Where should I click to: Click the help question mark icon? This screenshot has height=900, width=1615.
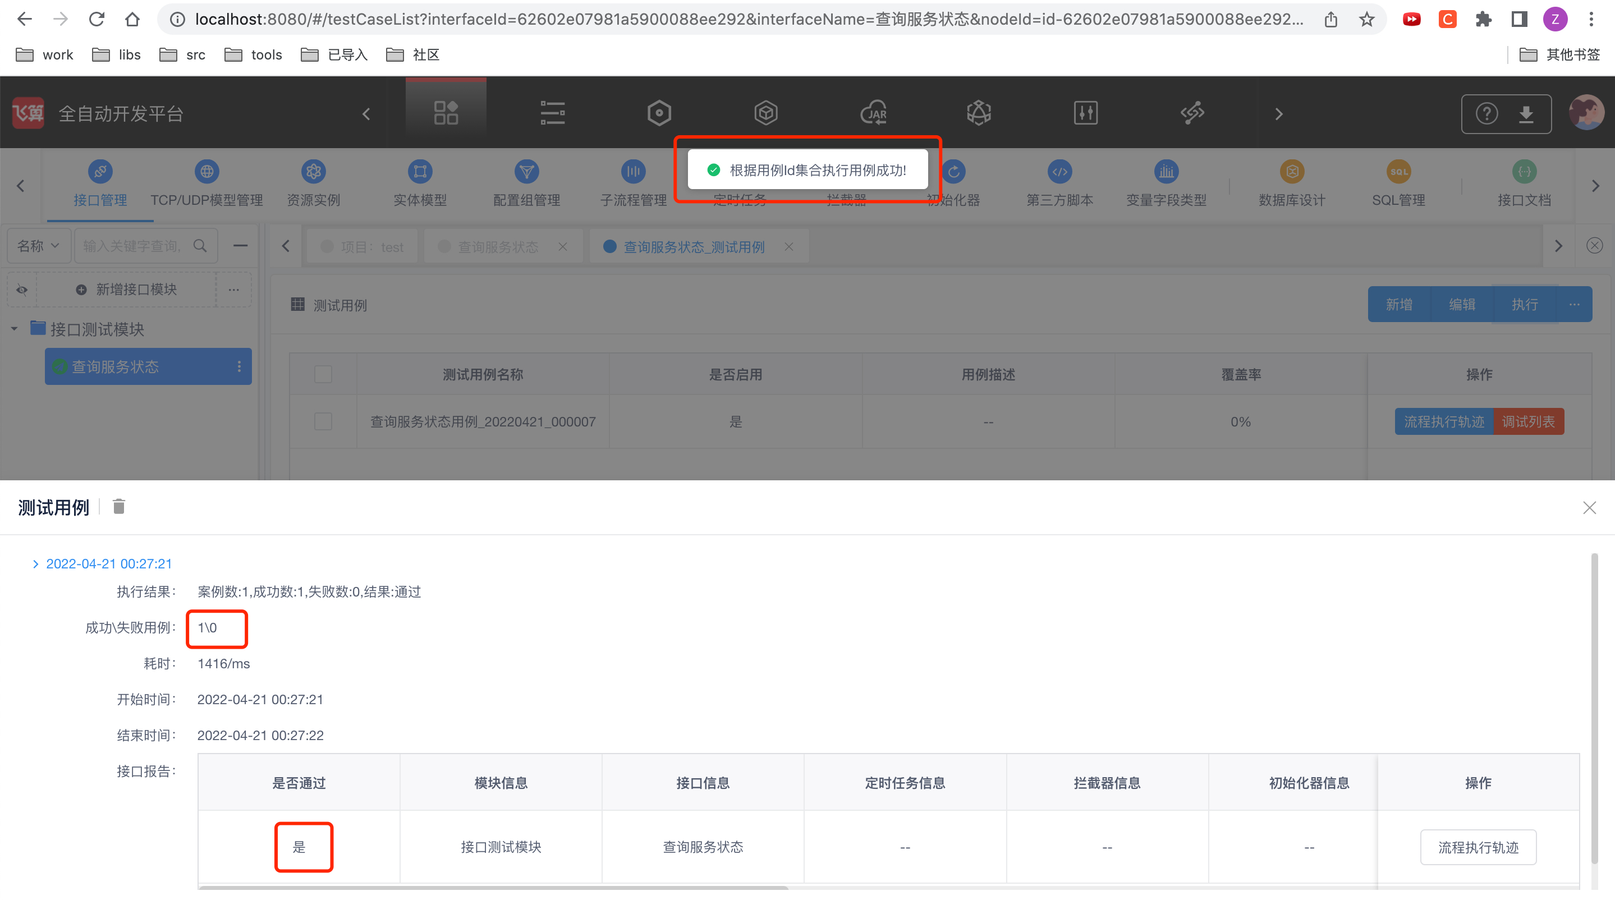(x=1486, y=114)
